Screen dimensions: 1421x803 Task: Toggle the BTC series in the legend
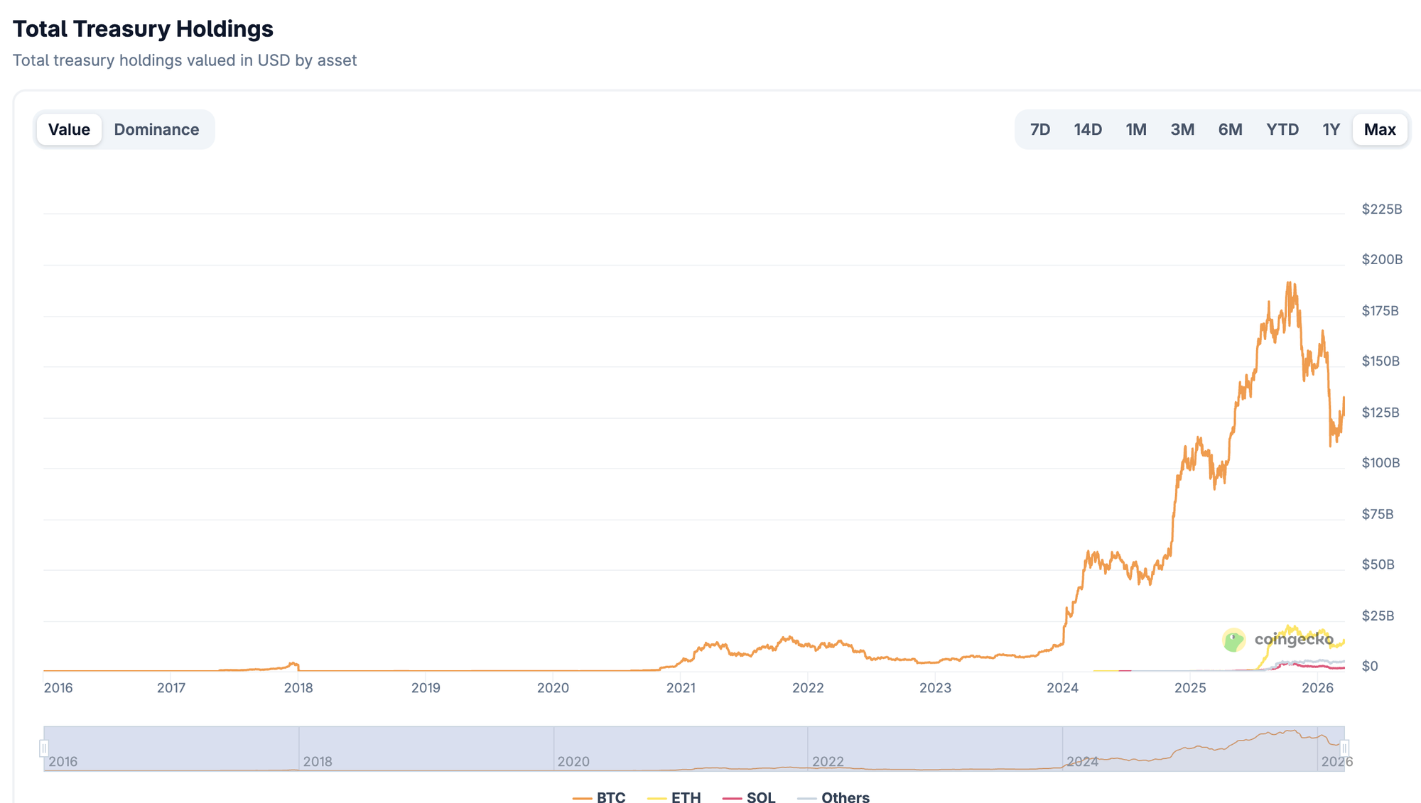(600, 797)
